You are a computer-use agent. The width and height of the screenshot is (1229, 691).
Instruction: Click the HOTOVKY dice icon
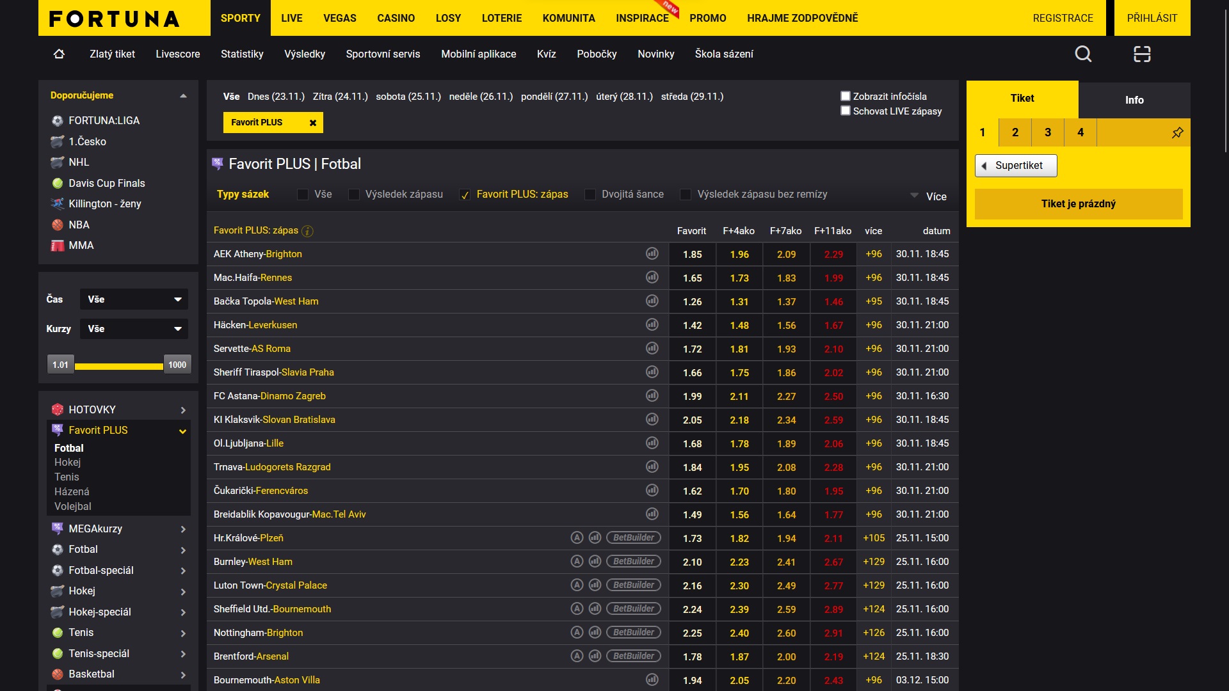click(x=58, y=409)
